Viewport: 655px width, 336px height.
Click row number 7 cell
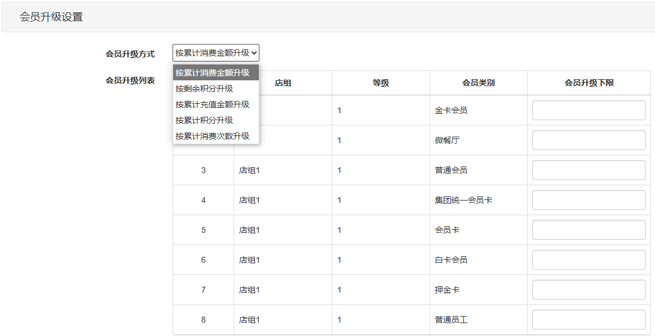[x=204, y=290]
